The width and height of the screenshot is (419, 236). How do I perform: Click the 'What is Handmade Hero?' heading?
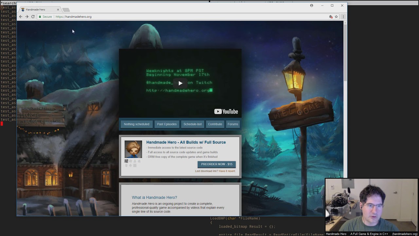(155, 197)
